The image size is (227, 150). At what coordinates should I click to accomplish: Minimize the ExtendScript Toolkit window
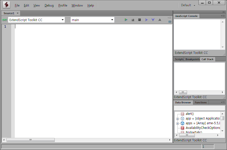(x=202, y=3)
